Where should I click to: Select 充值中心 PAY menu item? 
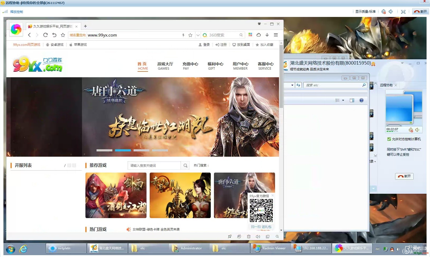pos(190,66)
